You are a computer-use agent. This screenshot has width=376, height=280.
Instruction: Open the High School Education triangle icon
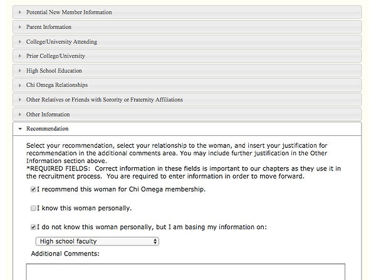pyautogui.click(x=20, y=71)
